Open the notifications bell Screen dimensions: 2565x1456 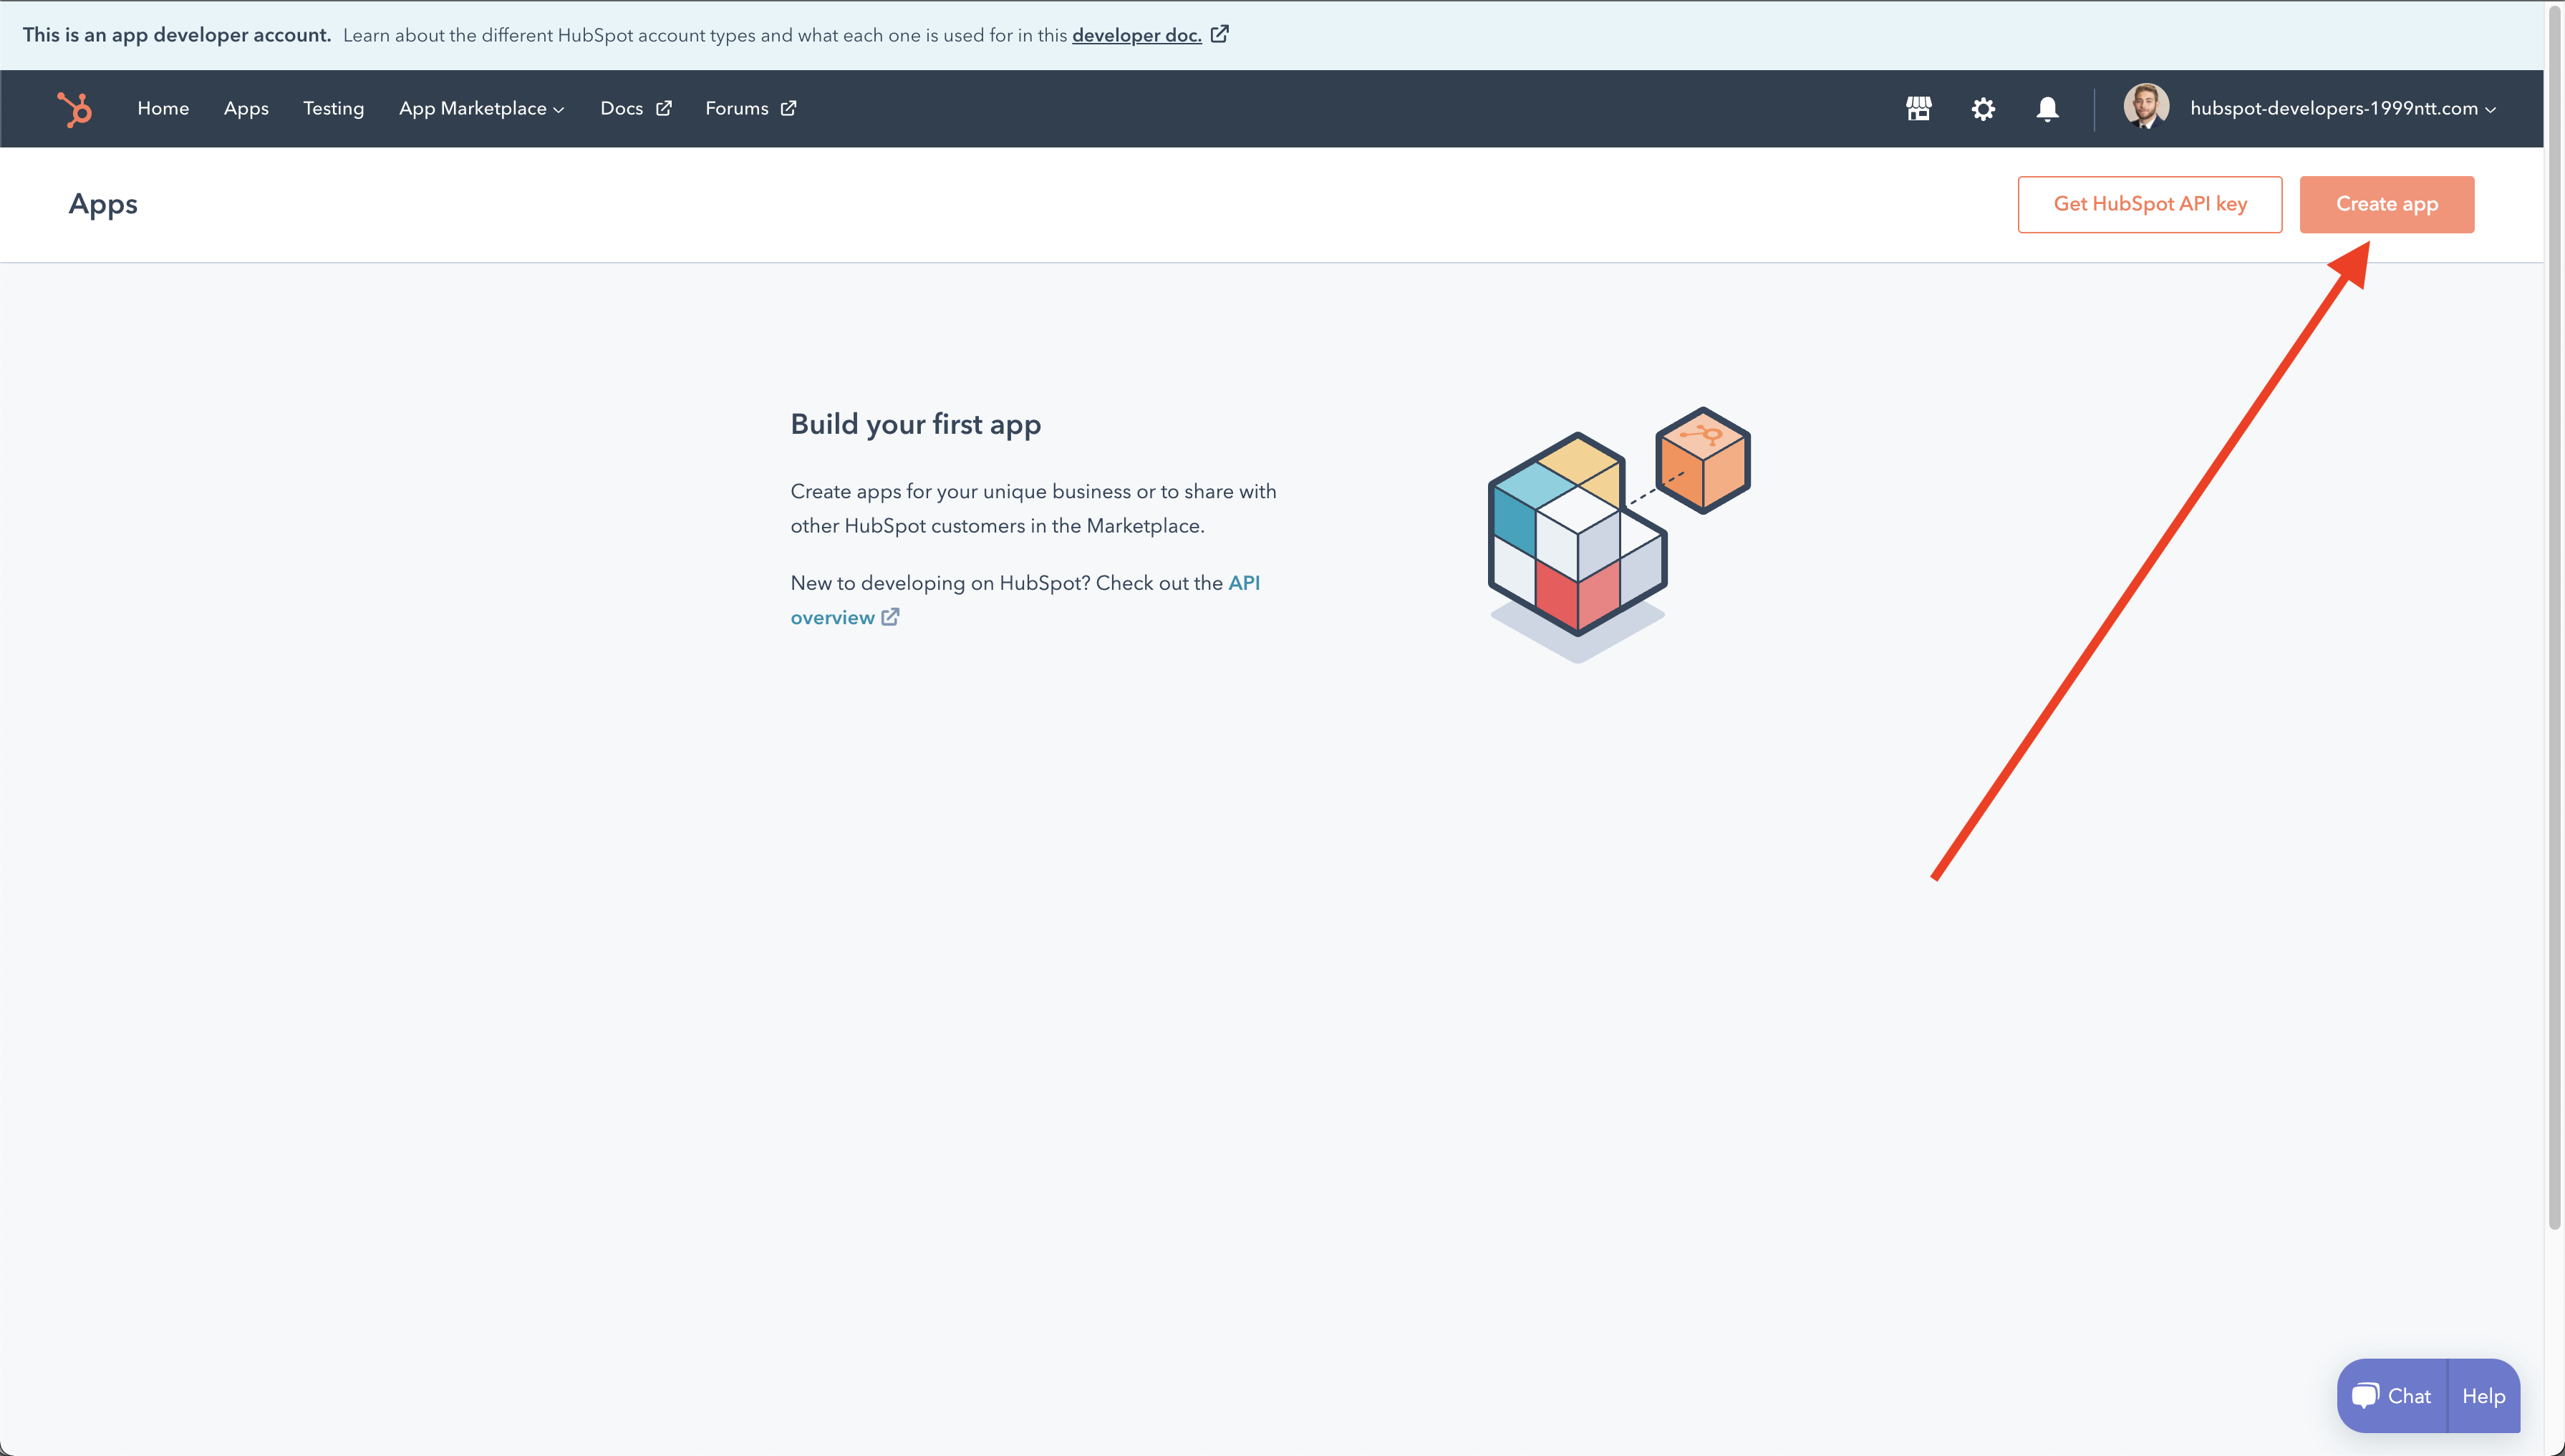(2048, 109)
